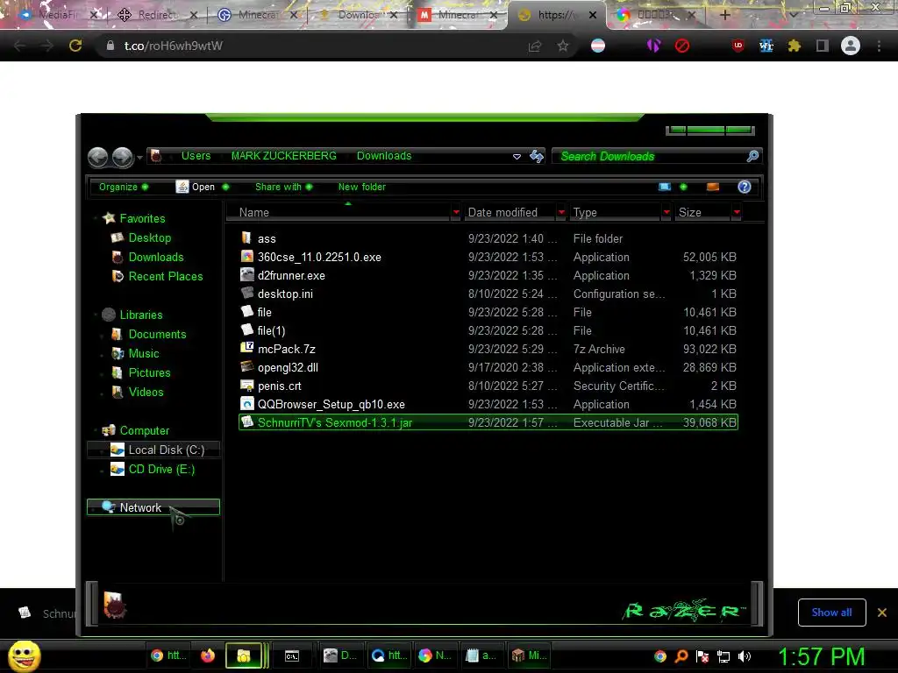Click the Open toolbar button

(x=196, y=187)
